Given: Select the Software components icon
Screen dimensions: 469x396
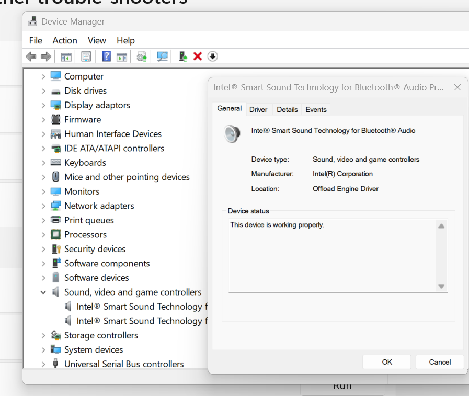Looking at the screenshot, I should [56, 263].
